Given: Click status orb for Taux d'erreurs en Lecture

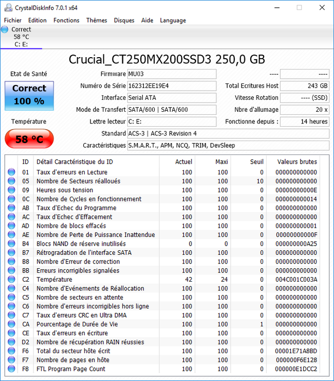Looking at the screenshot, I should point(11,172).
